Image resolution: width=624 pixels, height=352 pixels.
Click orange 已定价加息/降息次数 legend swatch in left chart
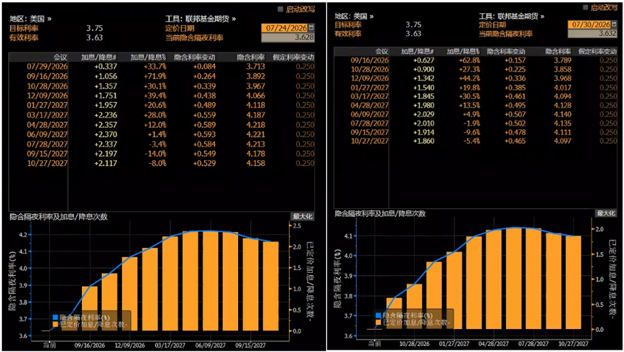pyautogui.click(x=55, y=324)
